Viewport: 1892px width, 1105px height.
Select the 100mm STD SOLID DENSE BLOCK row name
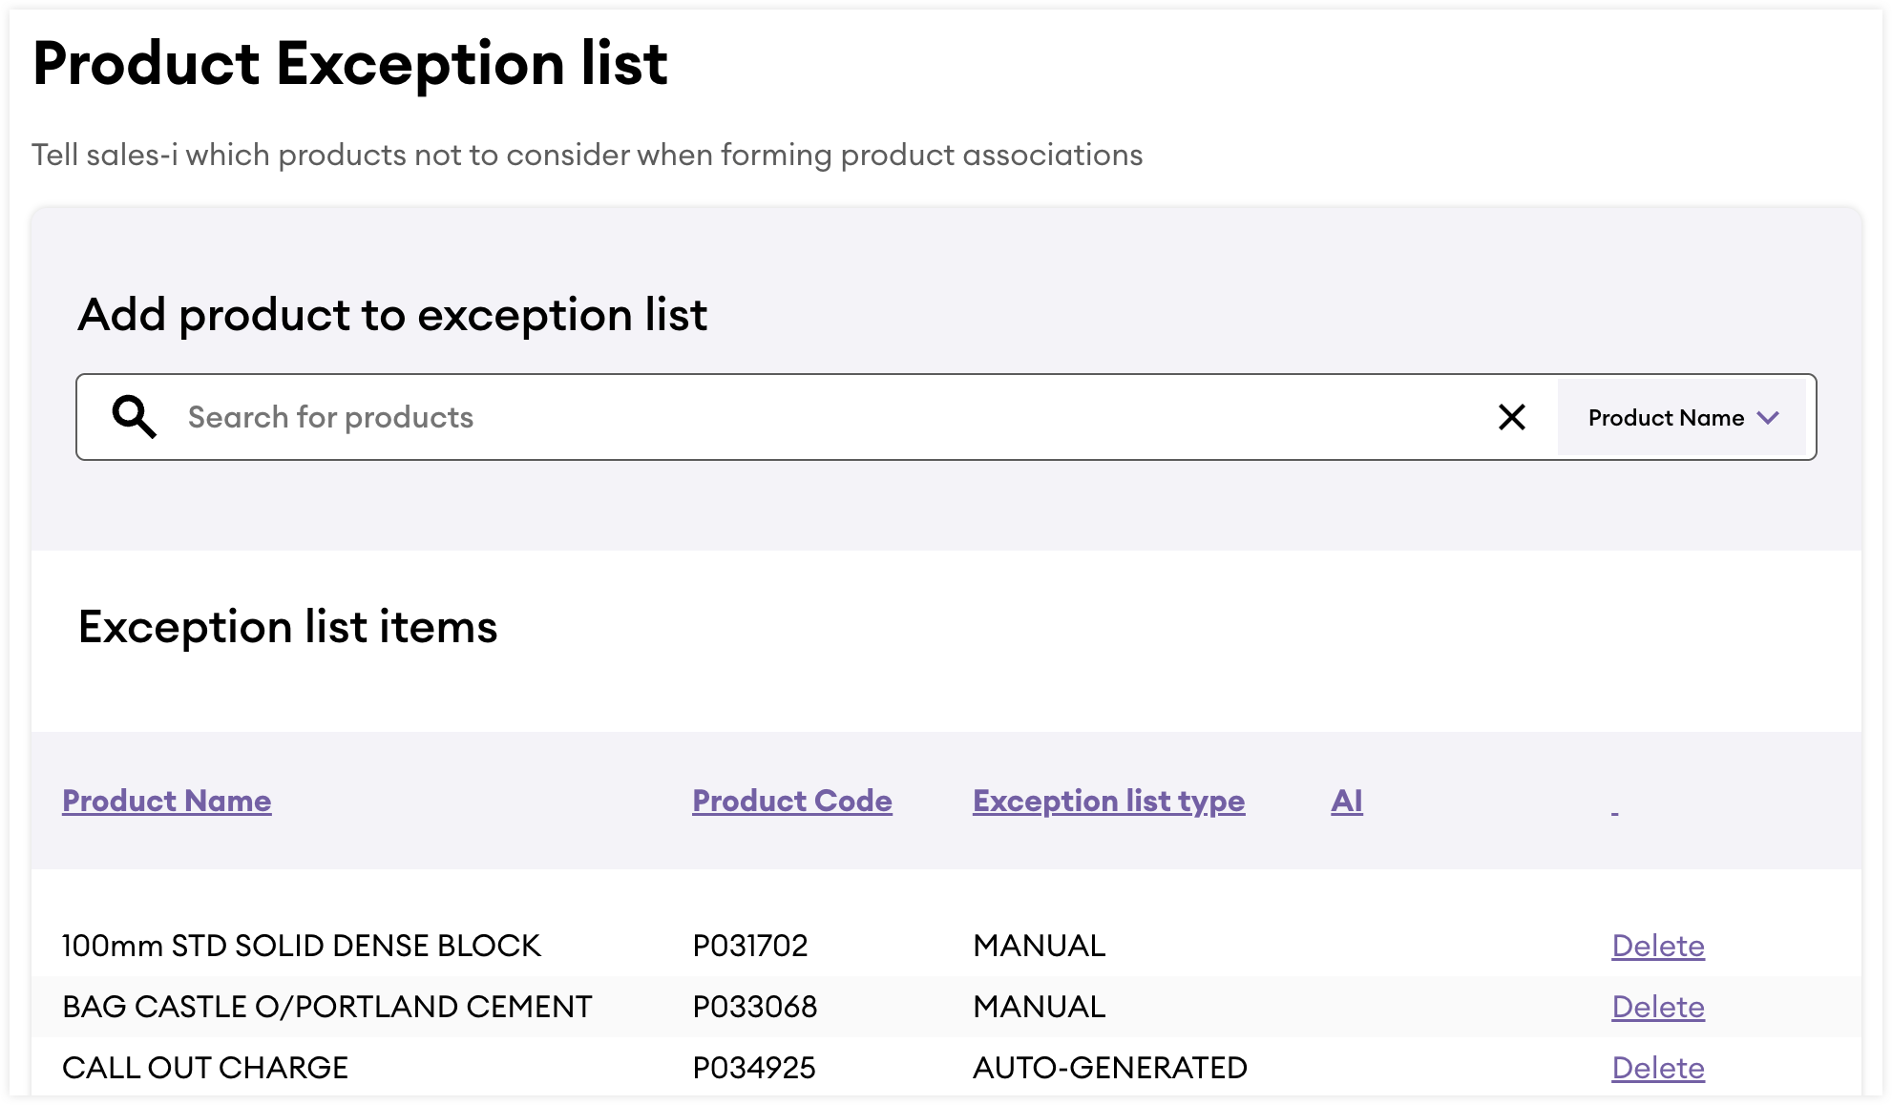pyautogui.click(x=301, y=946)
